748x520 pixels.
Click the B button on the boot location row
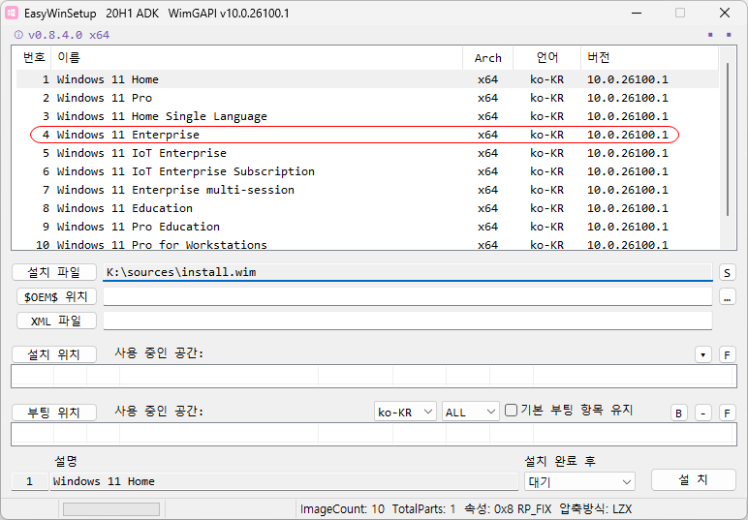(x=679, y=413)
